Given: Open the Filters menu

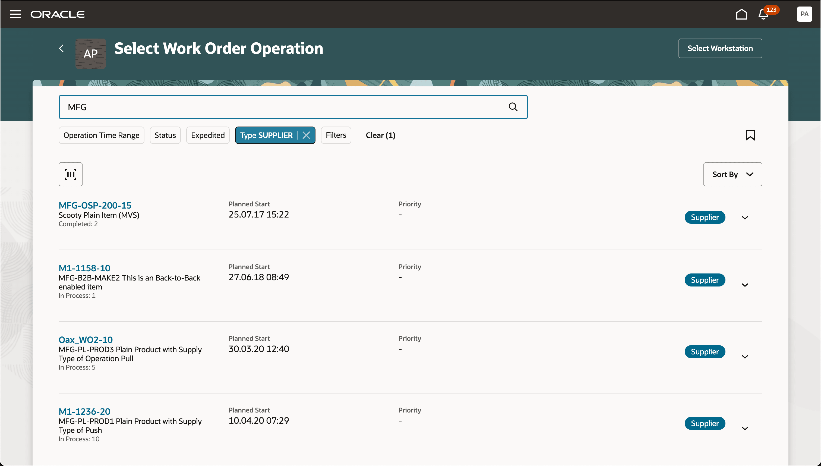Looking at the screenshot, I should pos(336,135).
